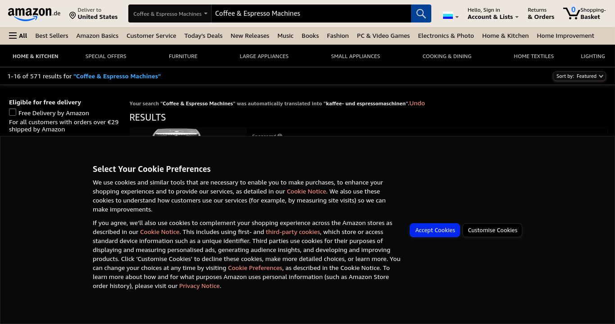Open Today's Deals
The image size is (615, 324).
click(x=203, y=36)
